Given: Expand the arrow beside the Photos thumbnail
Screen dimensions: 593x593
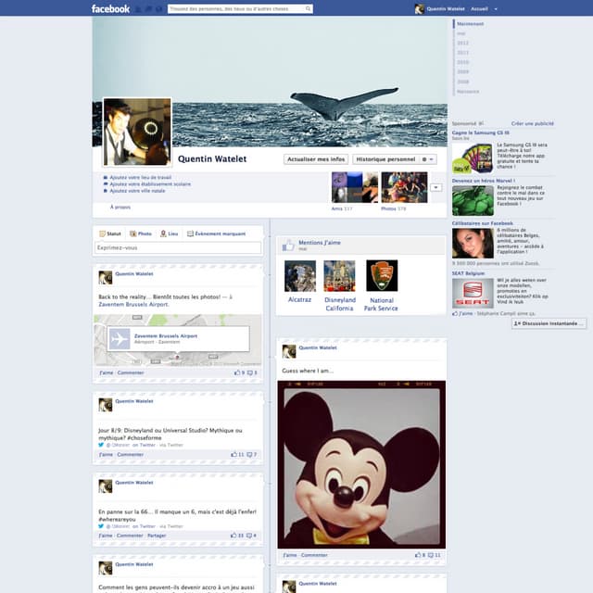Looking at the screenshot, I should click(x=435, y=187).
